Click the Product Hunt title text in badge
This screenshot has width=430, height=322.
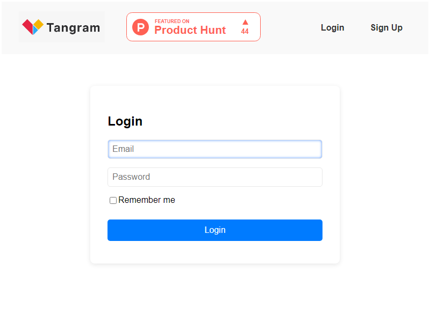190,30
